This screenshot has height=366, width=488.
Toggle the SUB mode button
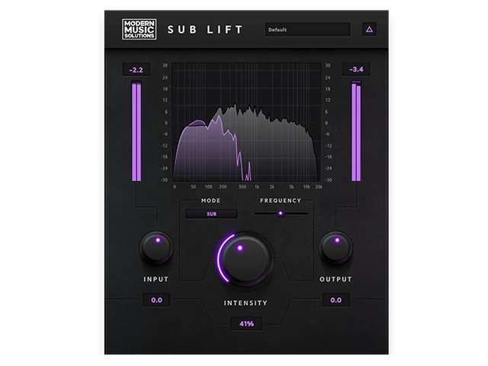click(211, 213)
